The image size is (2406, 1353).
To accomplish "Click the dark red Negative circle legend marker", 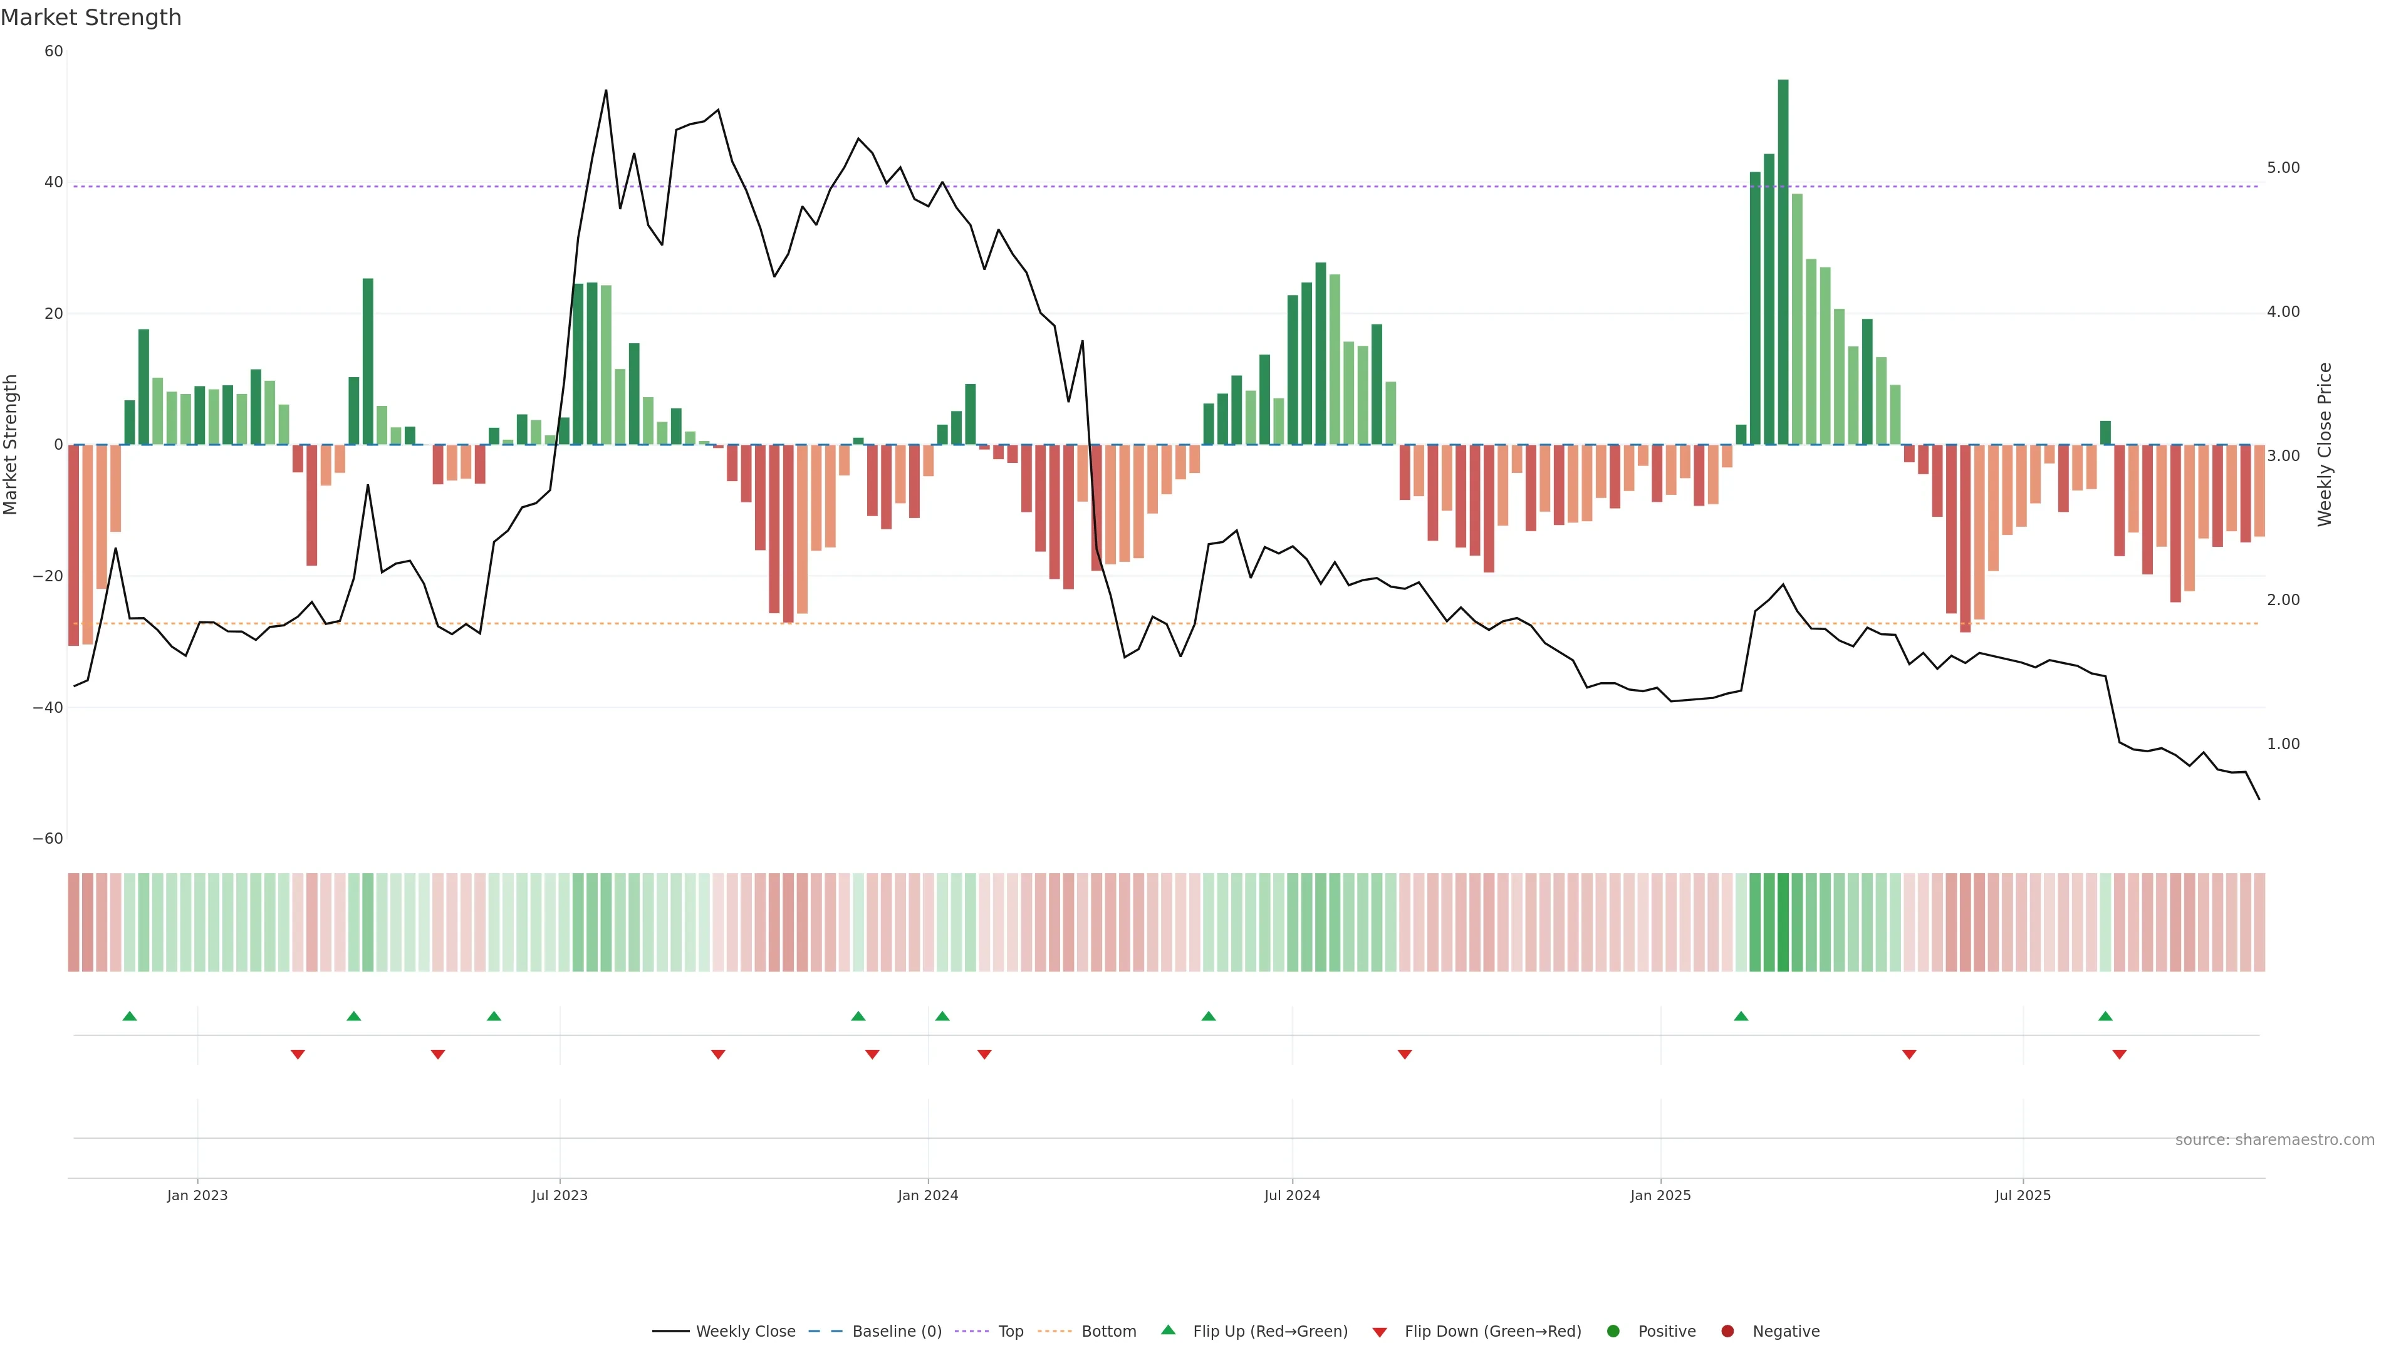I will pos(1727,1332).
